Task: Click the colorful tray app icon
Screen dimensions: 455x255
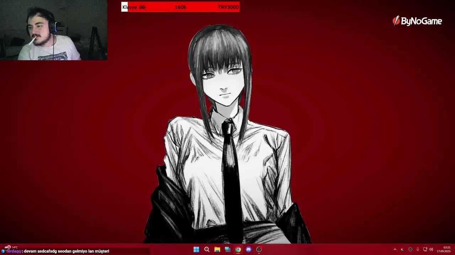Action: (402, 249)
